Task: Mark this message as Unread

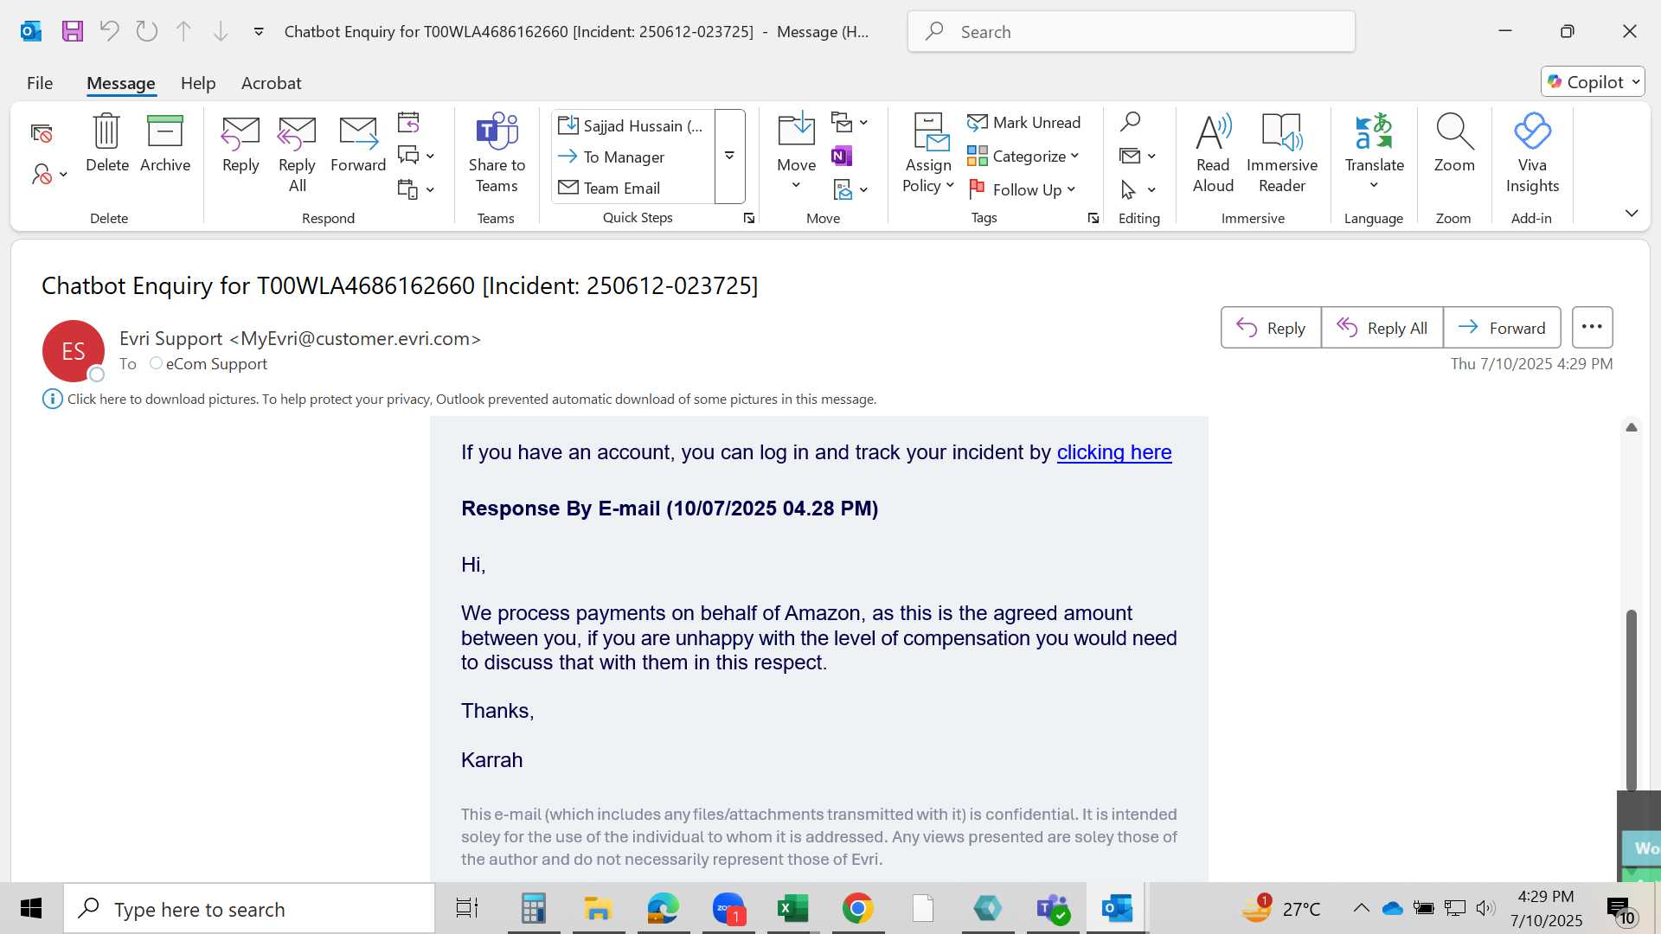Action: pyautogui.click(x=1024, y=122)
